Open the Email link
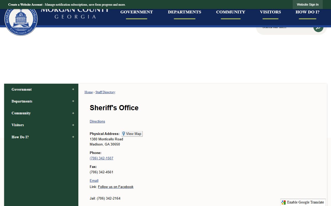 click(94, 181)
